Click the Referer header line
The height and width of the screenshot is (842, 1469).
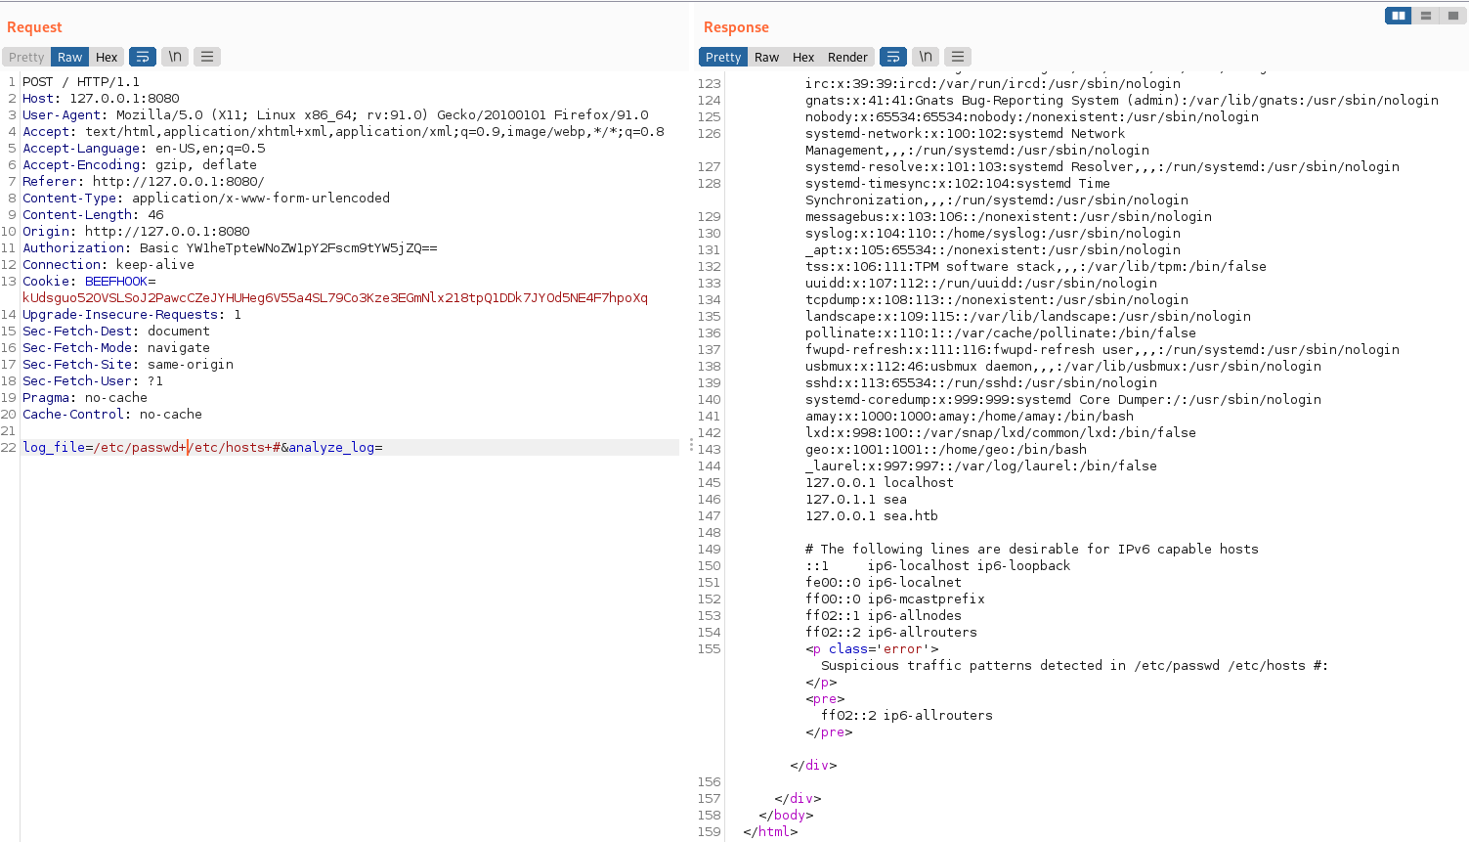(144, 182)
